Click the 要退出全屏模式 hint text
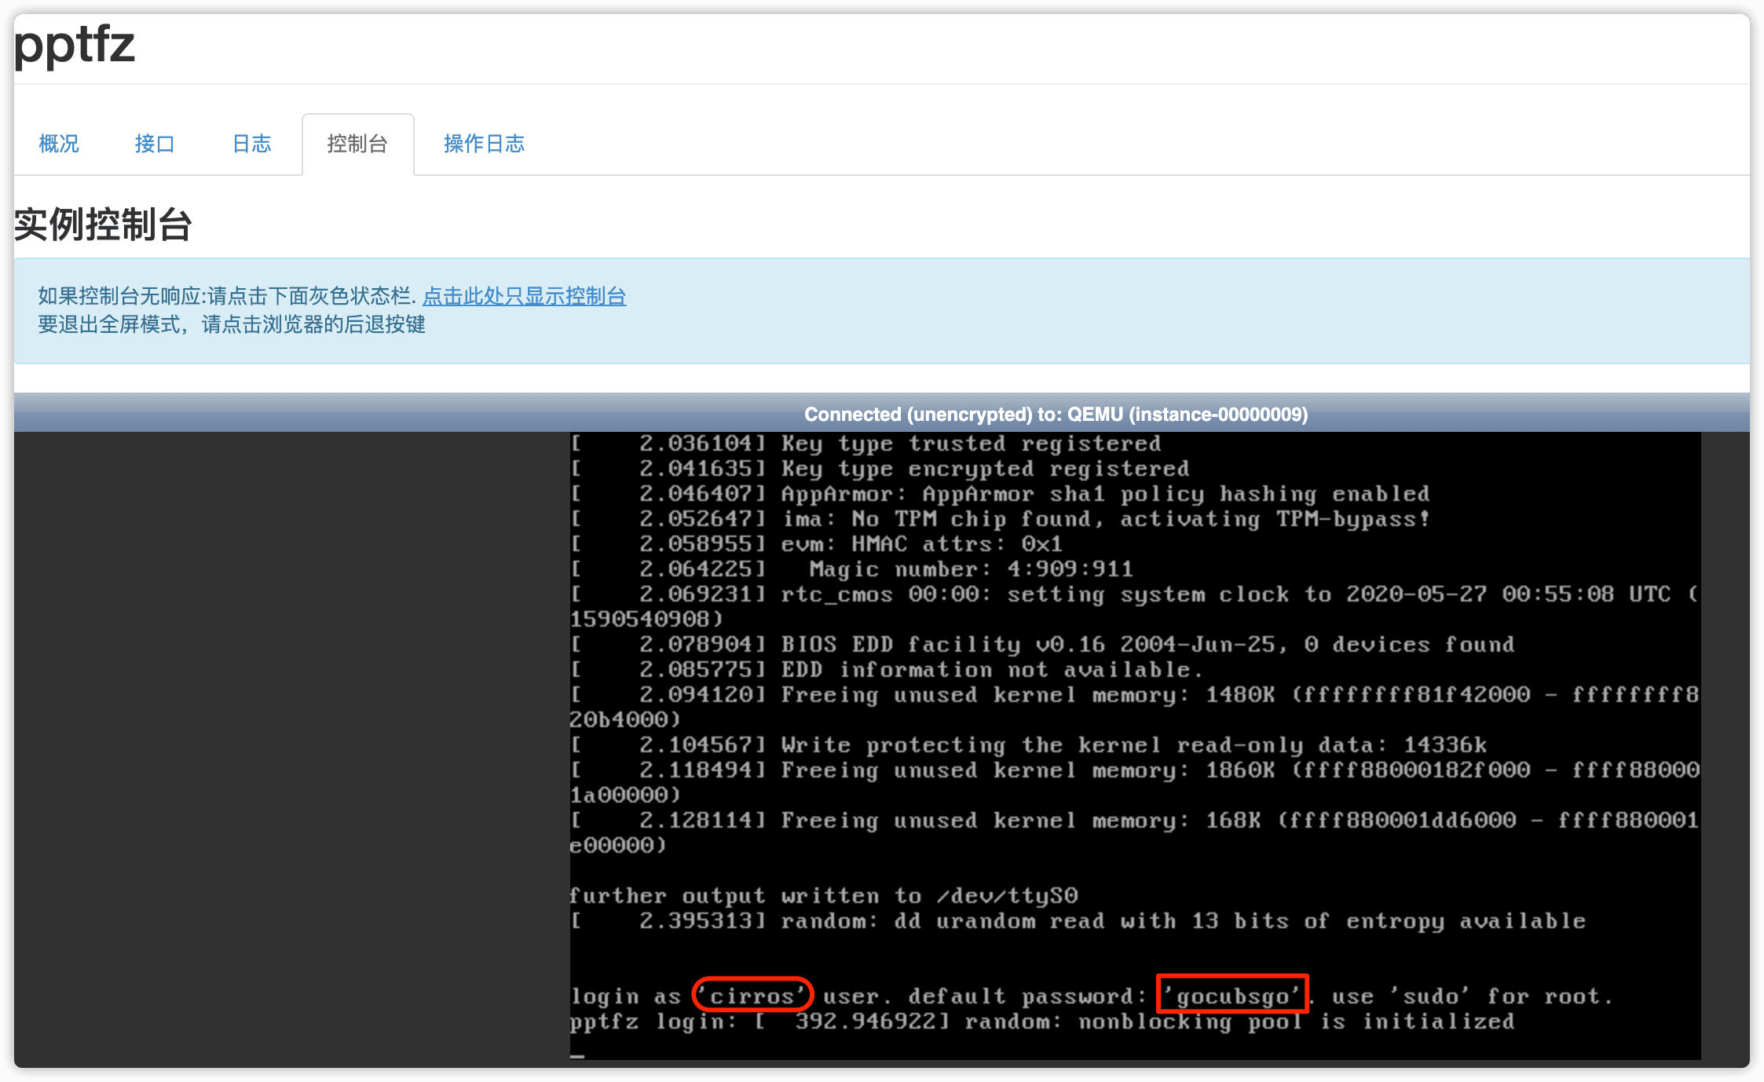This screenshot has width=1764, height=1082. tap(232, 324)
